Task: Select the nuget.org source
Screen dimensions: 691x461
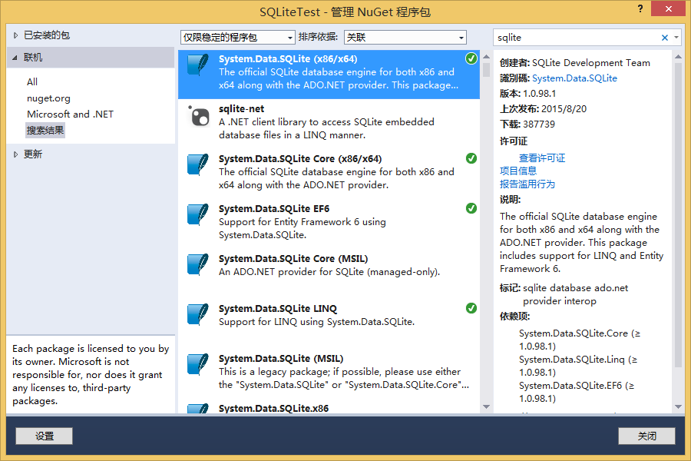Action: pos(48,98)
